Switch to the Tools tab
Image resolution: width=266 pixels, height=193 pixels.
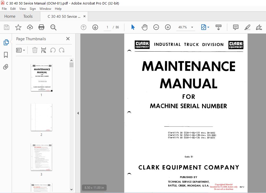[28, 16]
